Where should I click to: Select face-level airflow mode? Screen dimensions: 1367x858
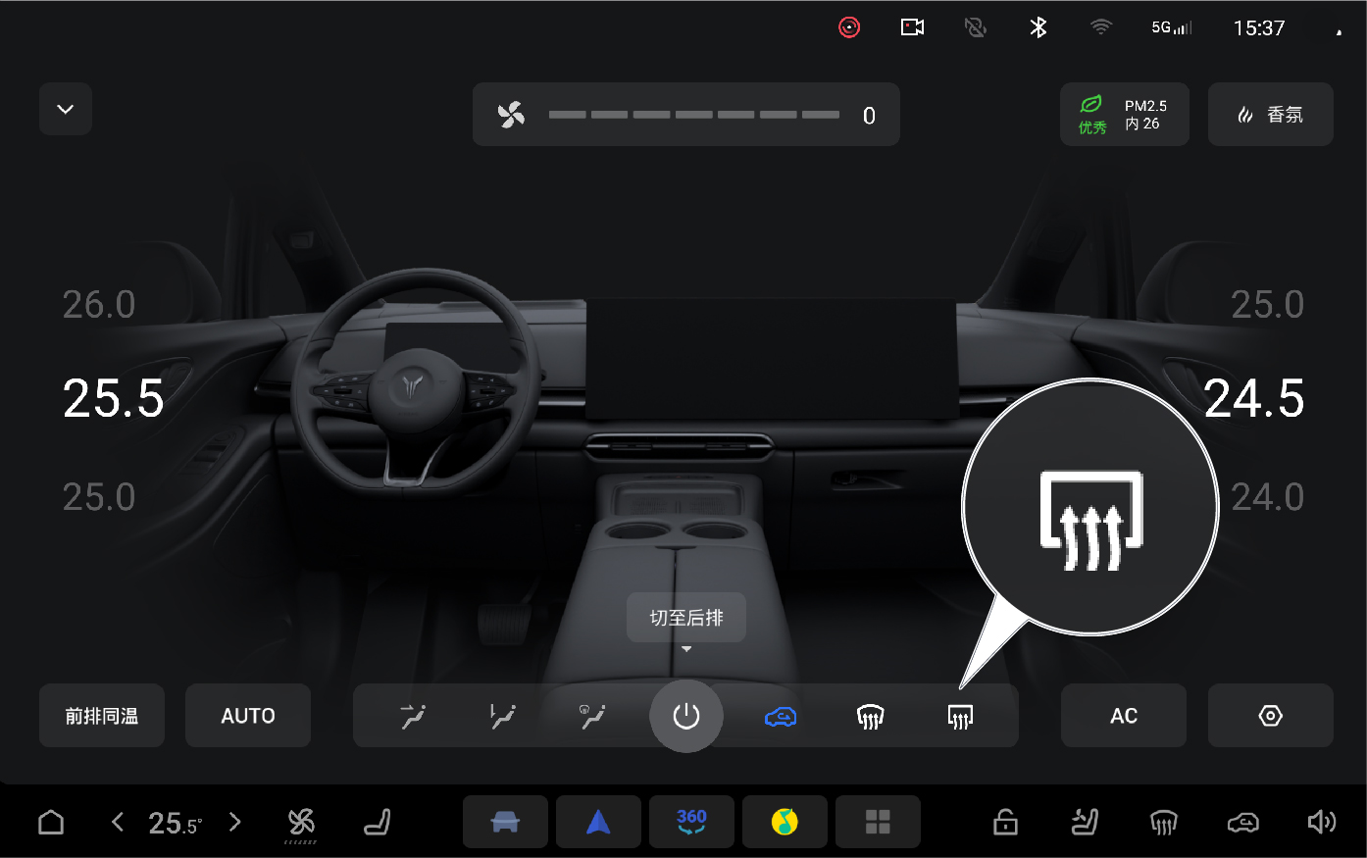coord(414,717)
